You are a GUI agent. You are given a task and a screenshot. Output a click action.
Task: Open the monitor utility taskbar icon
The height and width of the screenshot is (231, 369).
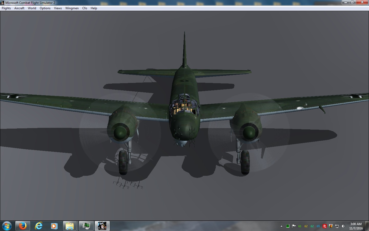[86, 226]
